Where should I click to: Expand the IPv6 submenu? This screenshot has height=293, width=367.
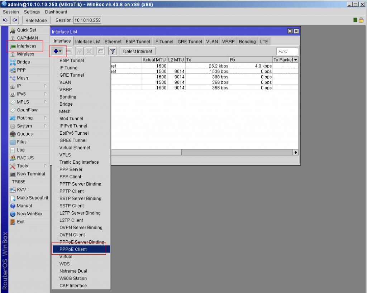tap(46, 94)
